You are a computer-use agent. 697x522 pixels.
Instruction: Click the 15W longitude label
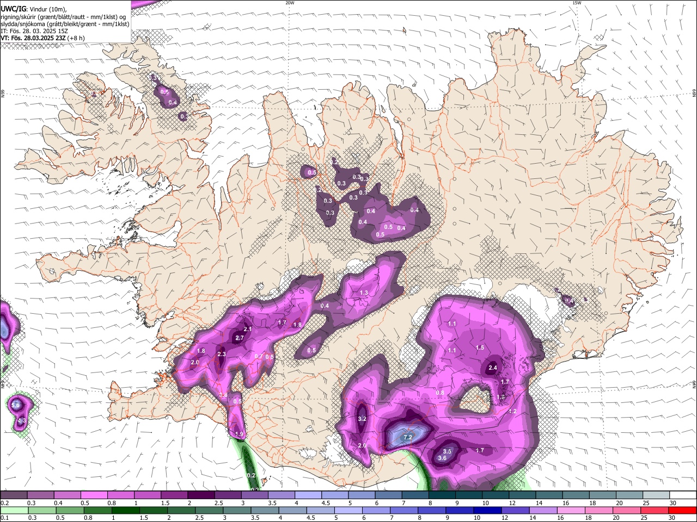tap(577, 3)
